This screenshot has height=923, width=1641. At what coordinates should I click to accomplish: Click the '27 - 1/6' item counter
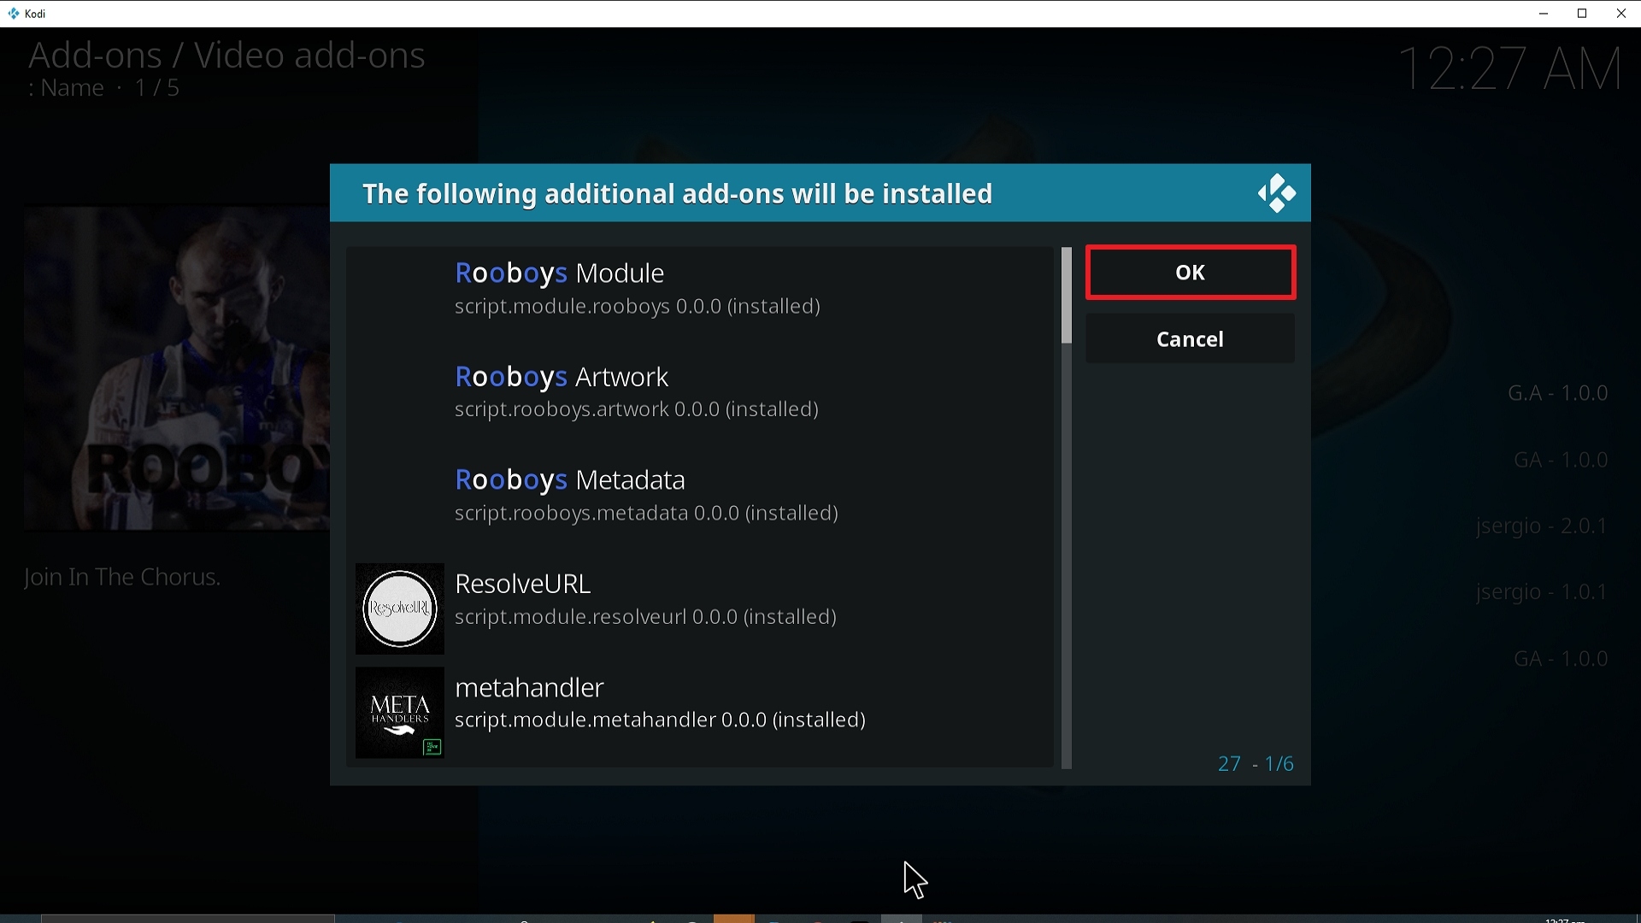click(1256, 764)
